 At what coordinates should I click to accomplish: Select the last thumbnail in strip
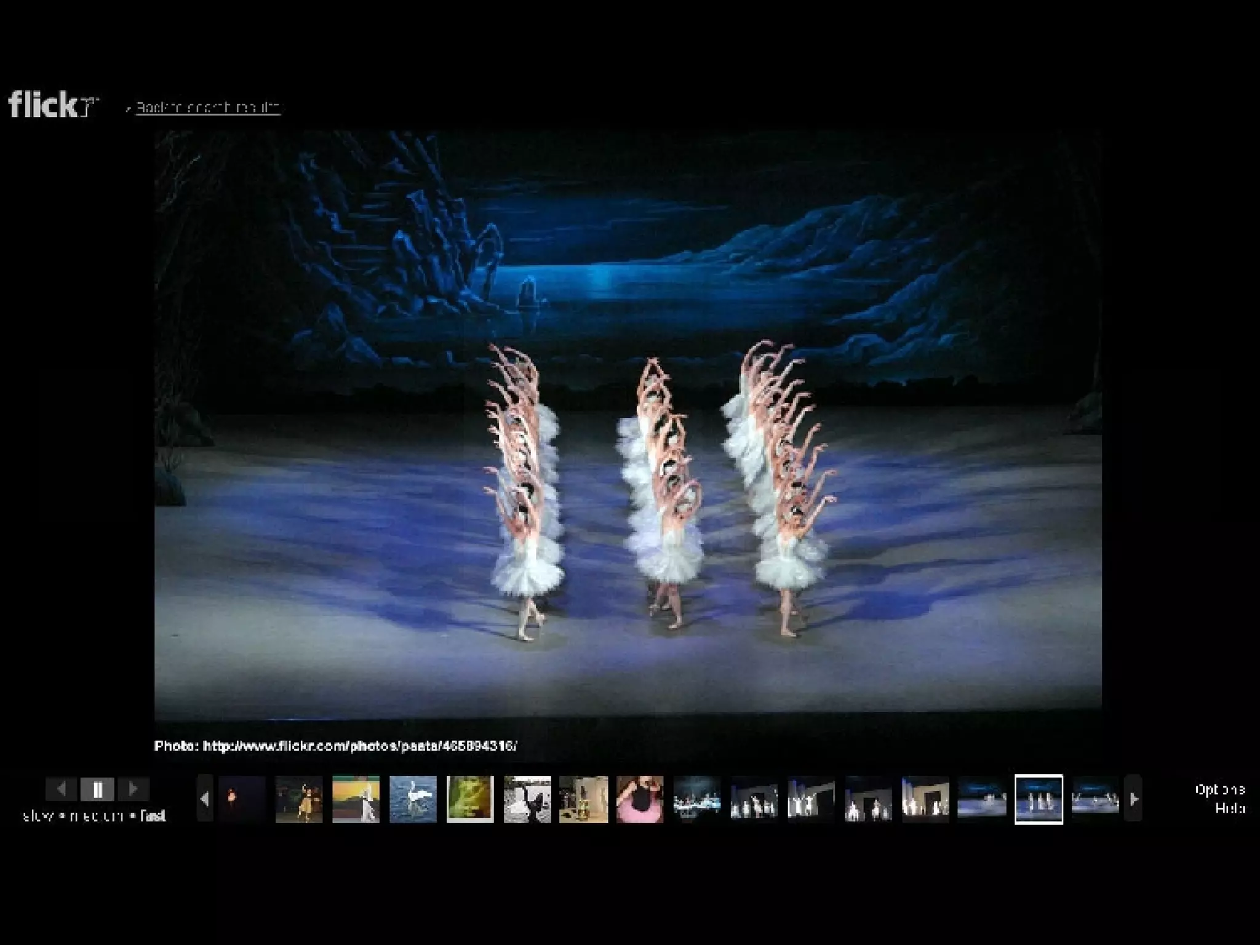(1095, 799)
